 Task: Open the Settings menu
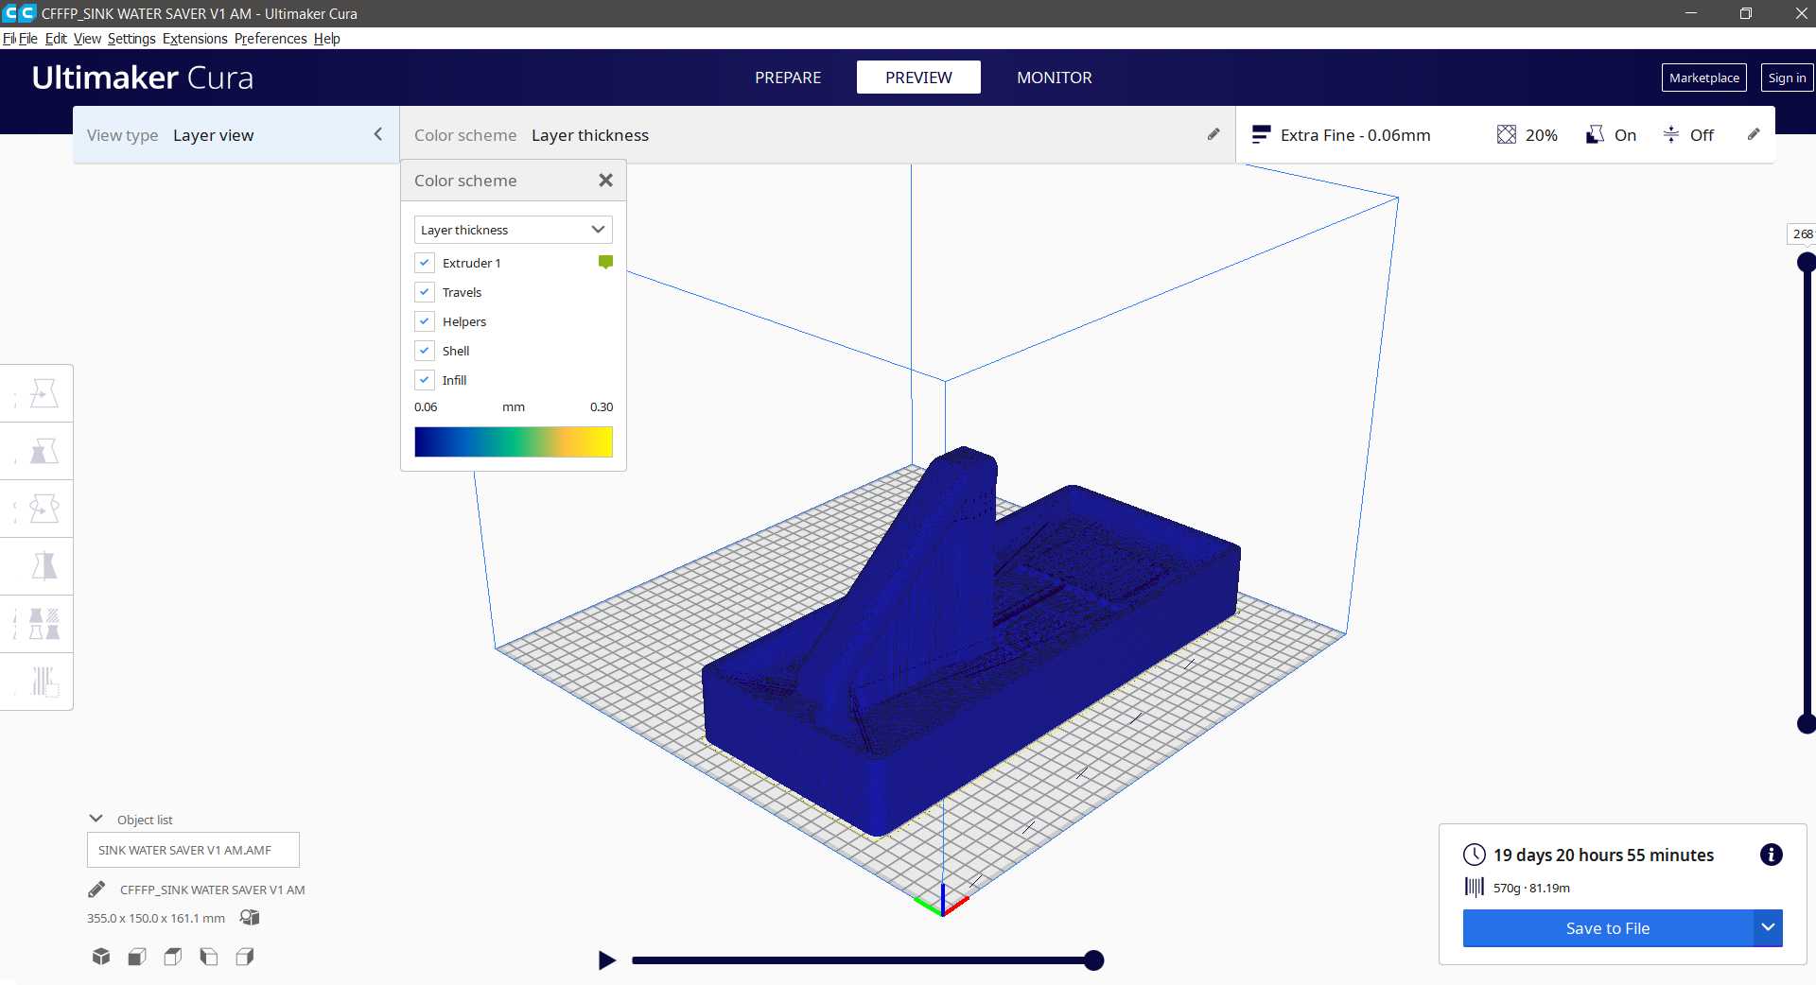coord(131,39)
